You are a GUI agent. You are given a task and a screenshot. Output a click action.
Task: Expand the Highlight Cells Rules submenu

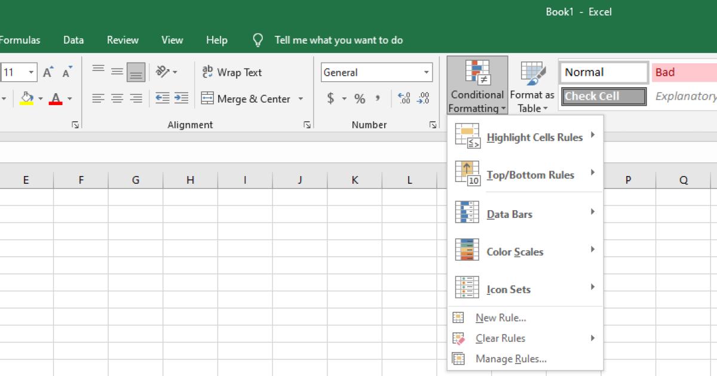click(x=534, y=137)
